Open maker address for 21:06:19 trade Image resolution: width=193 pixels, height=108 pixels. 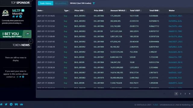[175, 47]
